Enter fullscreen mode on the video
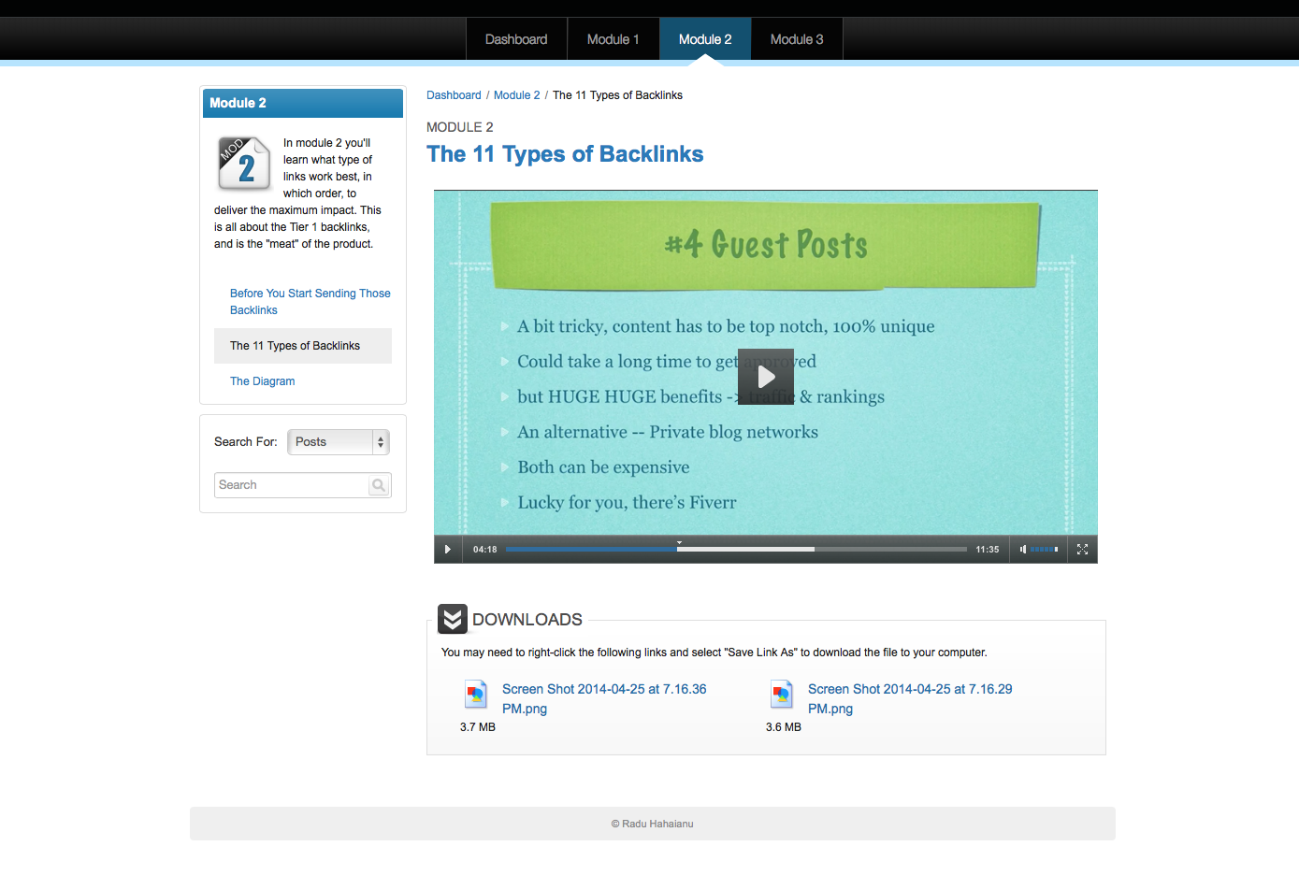The image size is (1299, 875). click(1082, 550)
